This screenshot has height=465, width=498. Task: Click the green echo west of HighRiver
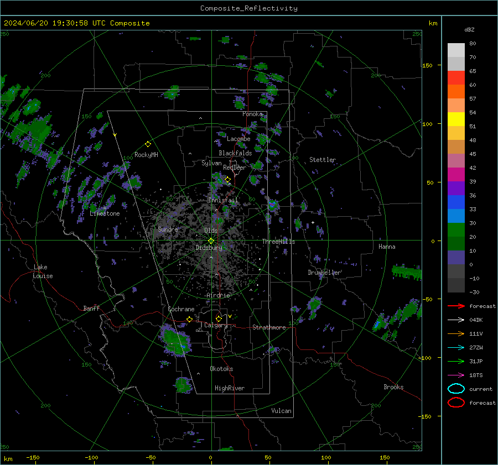coord(183,384)
